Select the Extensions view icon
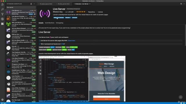 tap(2, 24)
